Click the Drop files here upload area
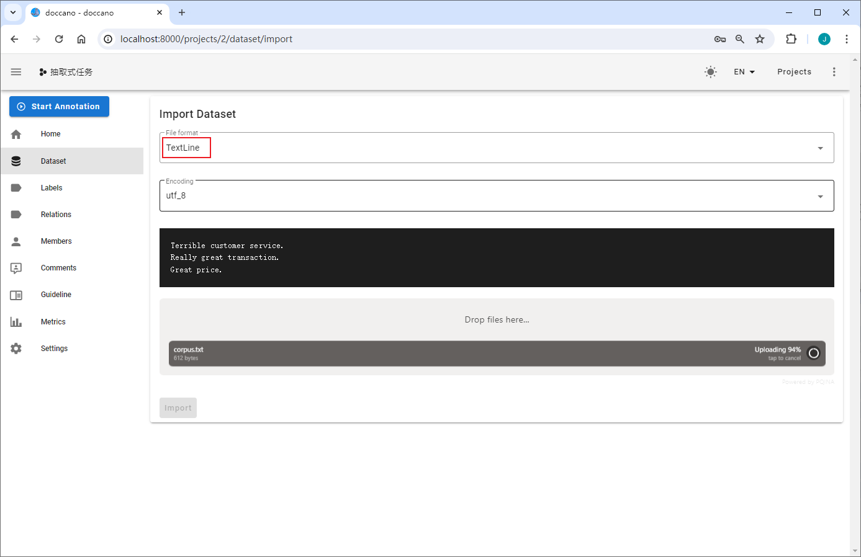Screen dimensions: 861x557 (497, 319)
